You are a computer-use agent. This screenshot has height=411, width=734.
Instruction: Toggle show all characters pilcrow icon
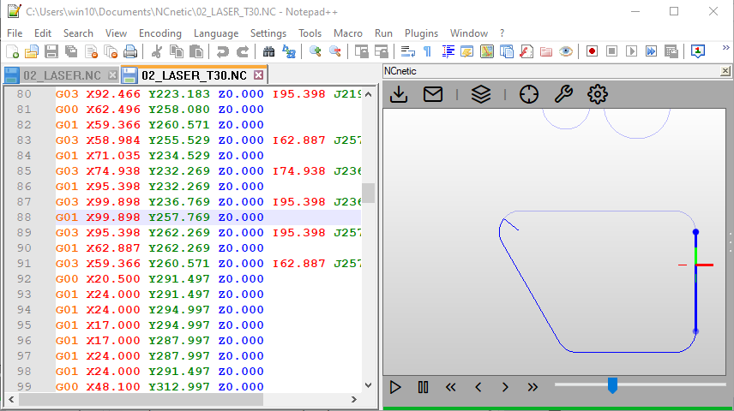tap(427, 51)
